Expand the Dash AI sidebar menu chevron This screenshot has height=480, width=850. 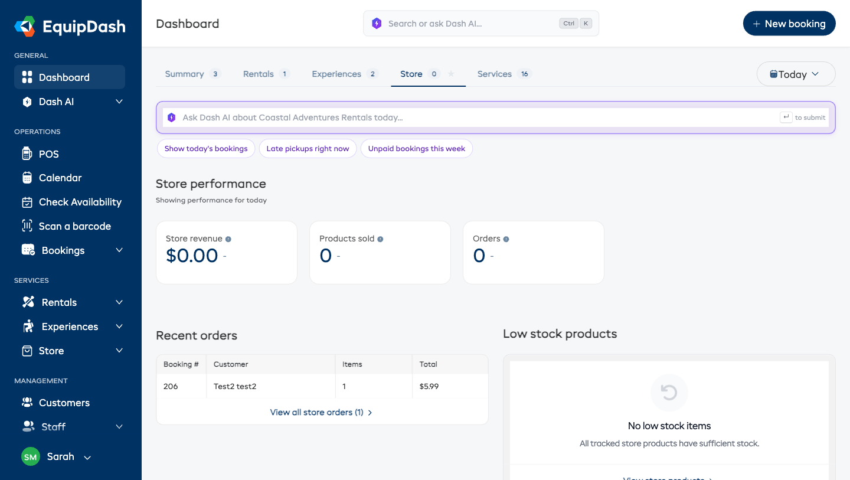click(x=119, y=102)
